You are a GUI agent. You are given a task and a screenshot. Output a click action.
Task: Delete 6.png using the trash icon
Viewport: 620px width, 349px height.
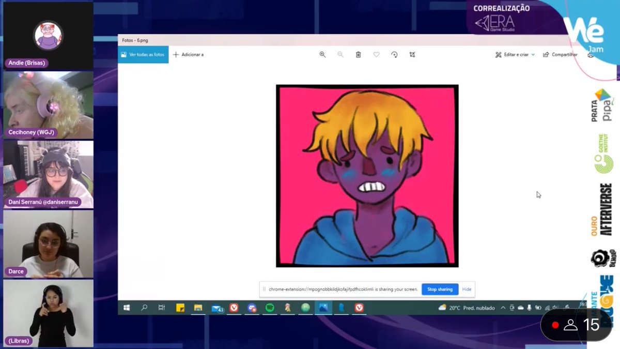[357, 54]
